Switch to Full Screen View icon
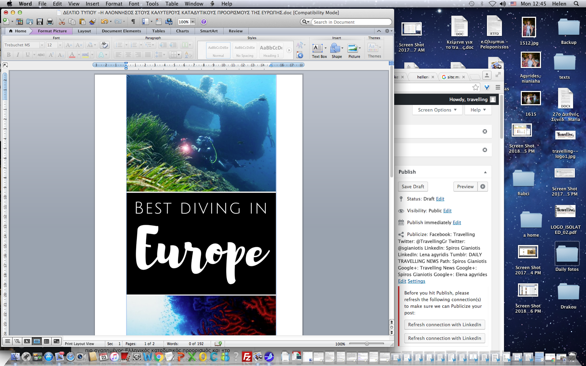The height and width of the screenshot is (366, 586). [56, 342]
